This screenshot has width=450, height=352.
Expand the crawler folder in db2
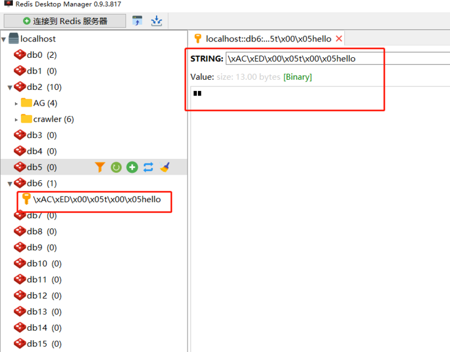16,119
